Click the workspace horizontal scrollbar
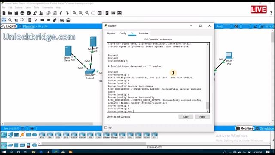The height and width of the screenshot is (155, 275). [x=48, y=124]
